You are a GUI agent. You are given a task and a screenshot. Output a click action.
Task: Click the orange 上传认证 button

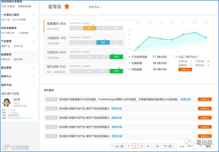[185, 70]
